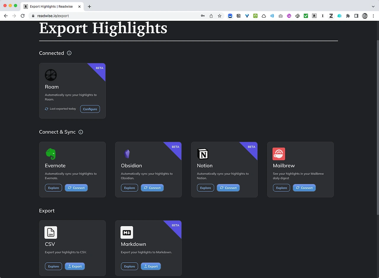
Task: Reload the Readwise export page
Action: pyautogui.click(x=23, y=16)
